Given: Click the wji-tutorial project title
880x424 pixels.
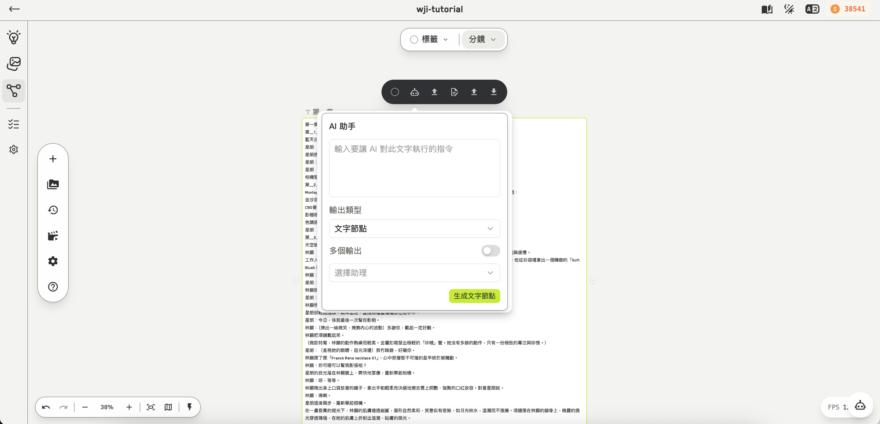Looking at the screenshot, I should [x=440, y=9].
